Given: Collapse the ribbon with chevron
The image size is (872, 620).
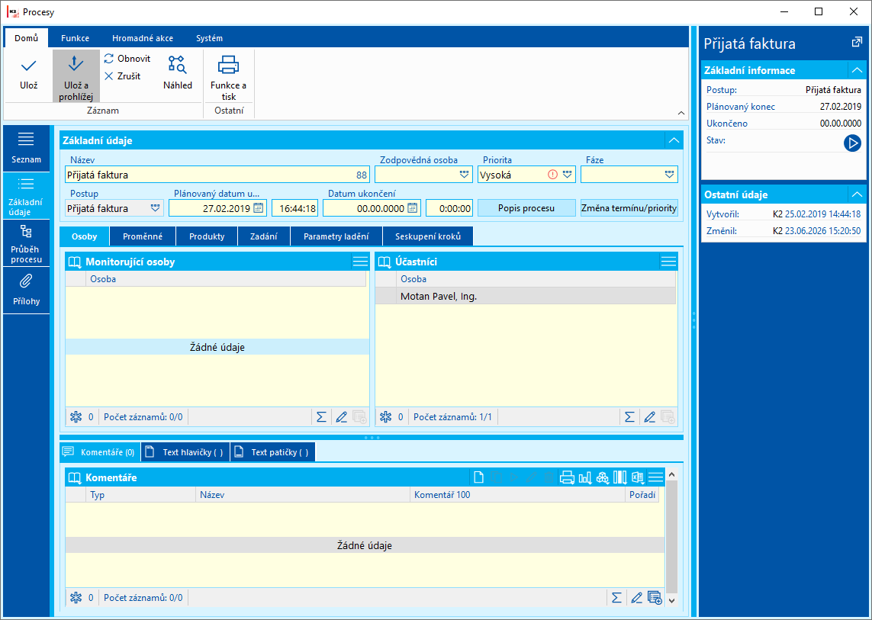Looking at the screenshot, I should point(681,113).
